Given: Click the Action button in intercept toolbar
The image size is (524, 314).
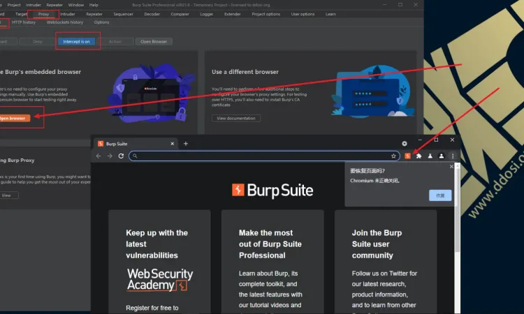Looking at the screenshot, I should point(115,41).
